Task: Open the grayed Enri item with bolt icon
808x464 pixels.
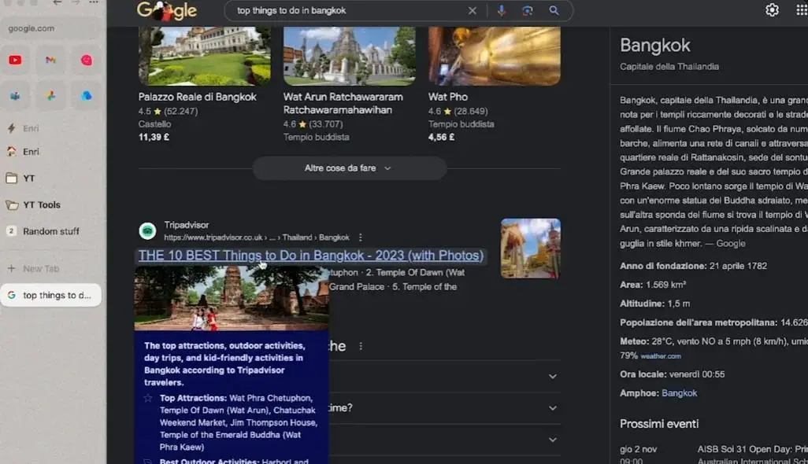Action: pos(51,128)
